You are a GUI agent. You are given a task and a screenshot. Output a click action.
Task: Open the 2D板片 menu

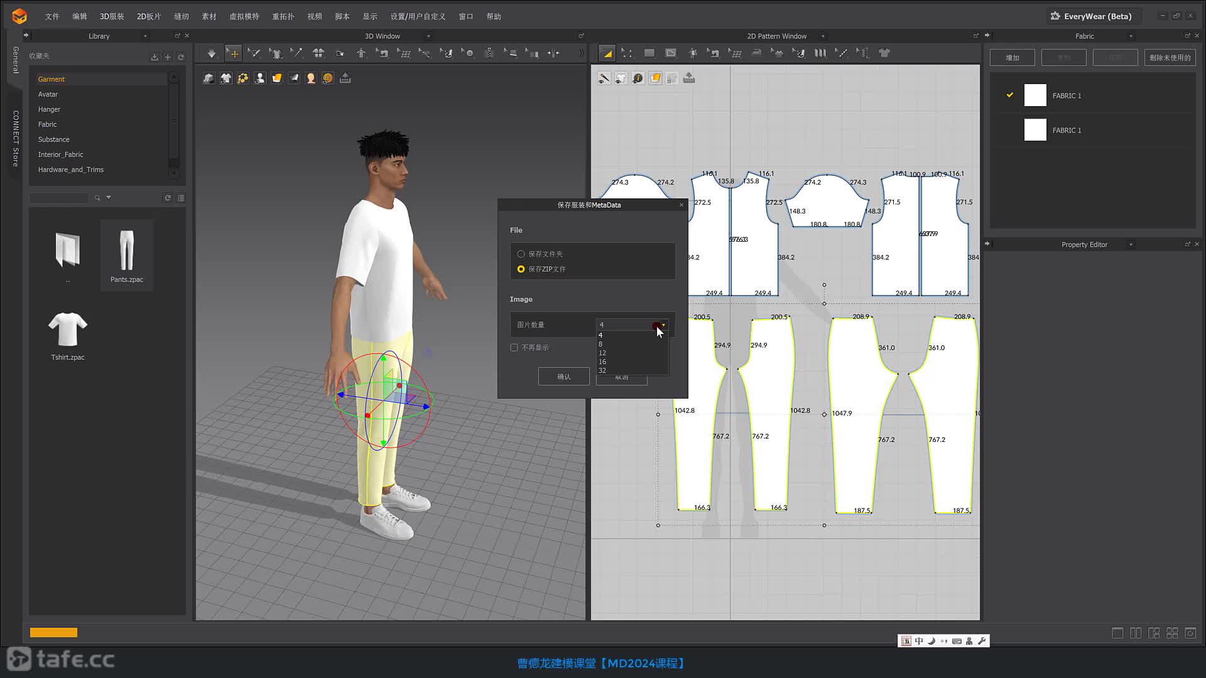149,16
